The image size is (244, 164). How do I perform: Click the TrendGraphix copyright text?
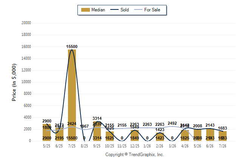pos(134,155)
